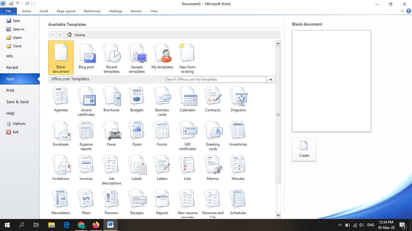Open the Receipts template category
Screen dimensions: 412x231
click(137, 202)
